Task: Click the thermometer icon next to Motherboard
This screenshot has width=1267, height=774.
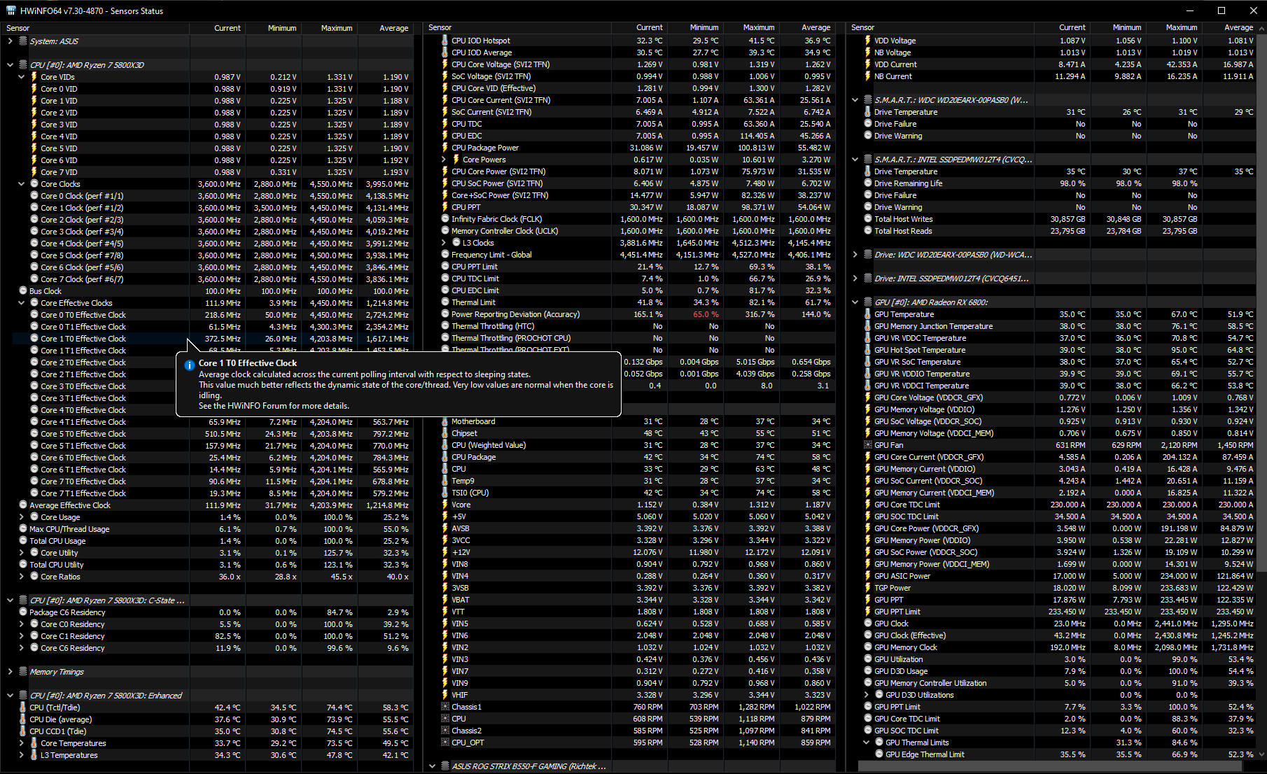Action: (x=445, y=421)
